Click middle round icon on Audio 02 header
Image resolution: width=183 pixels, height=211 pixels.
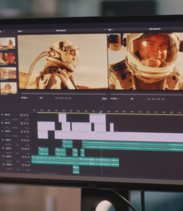(x=25, y=149)
